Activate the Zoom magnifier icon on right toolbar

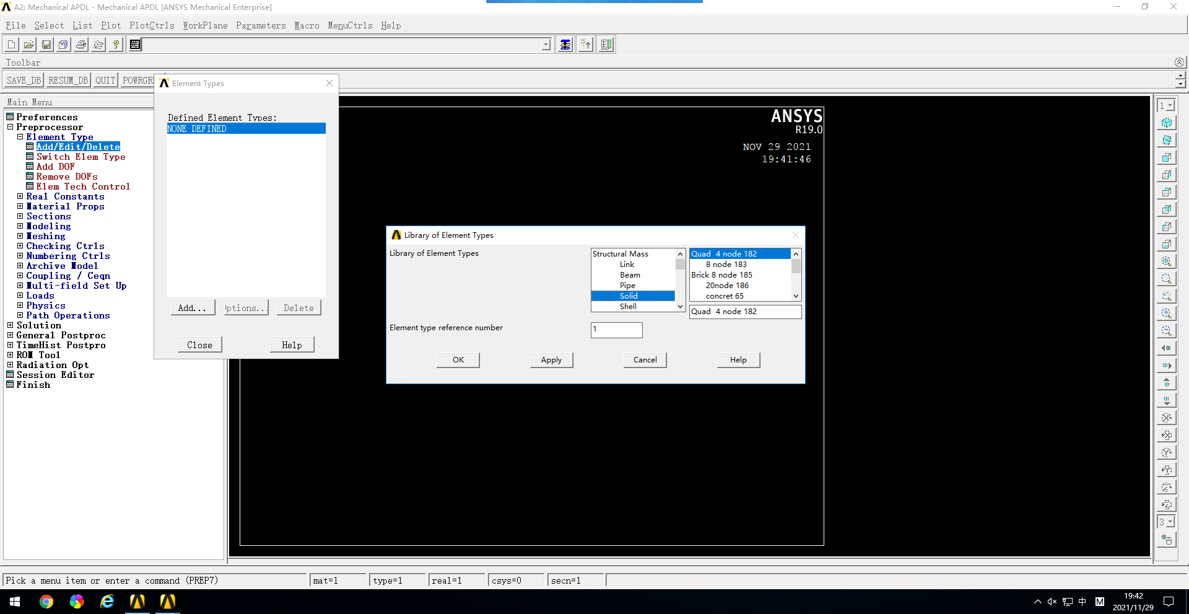tap(1167, 261)
